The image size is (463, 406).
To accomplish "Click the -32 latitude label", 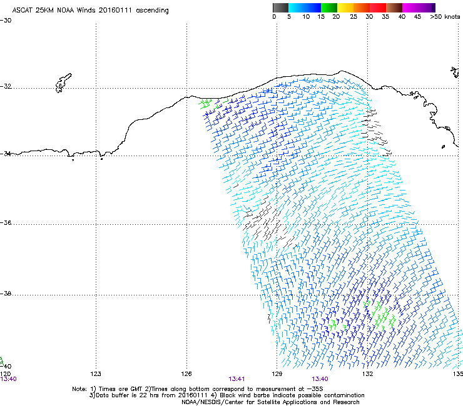I will click(x=6, y=86).
